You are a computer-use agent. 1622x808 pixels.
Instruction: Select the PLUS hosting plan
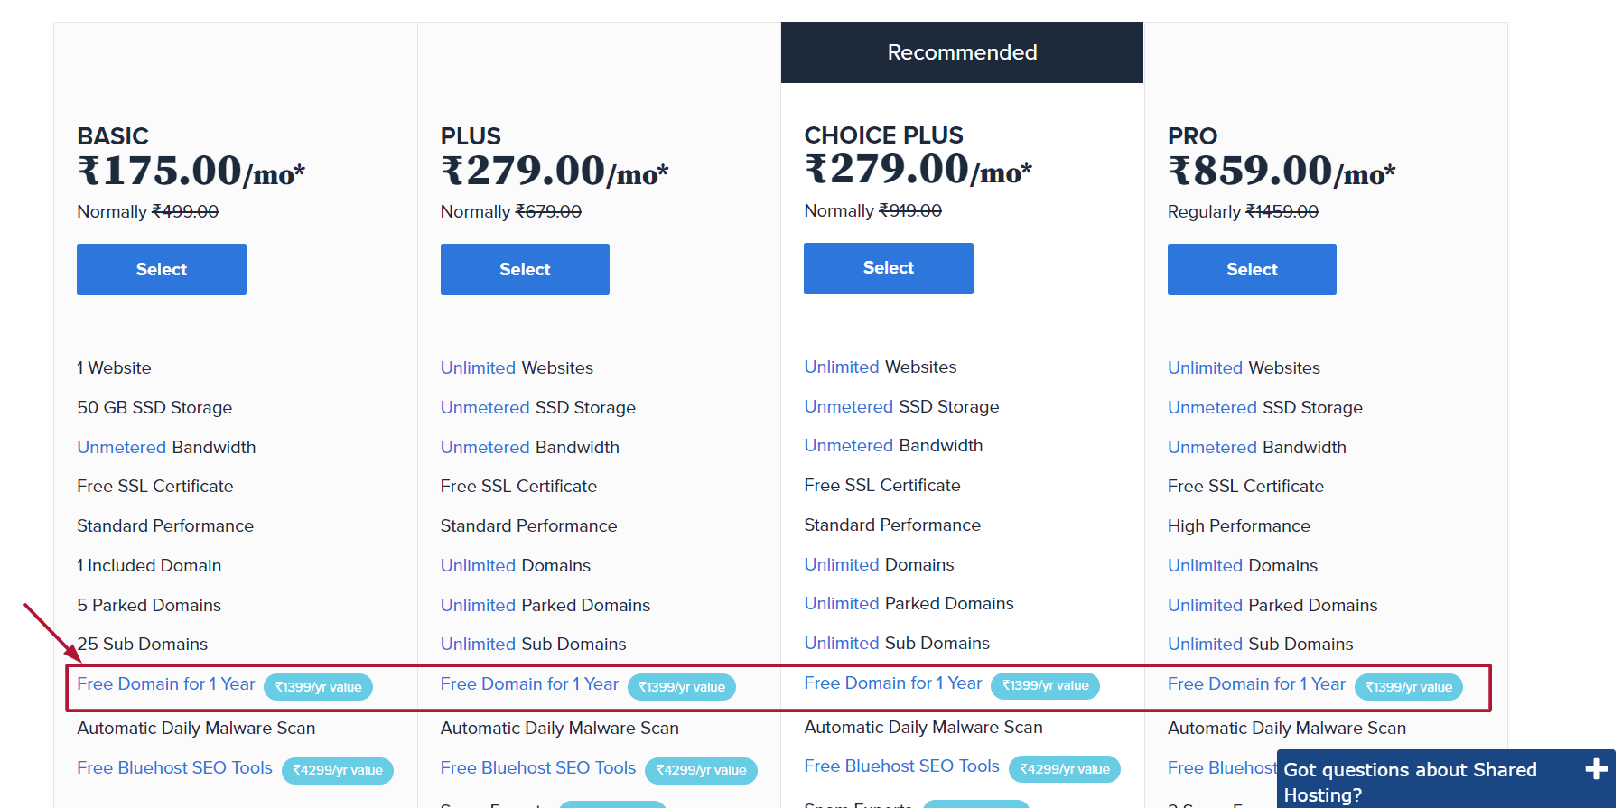[525, 269]
